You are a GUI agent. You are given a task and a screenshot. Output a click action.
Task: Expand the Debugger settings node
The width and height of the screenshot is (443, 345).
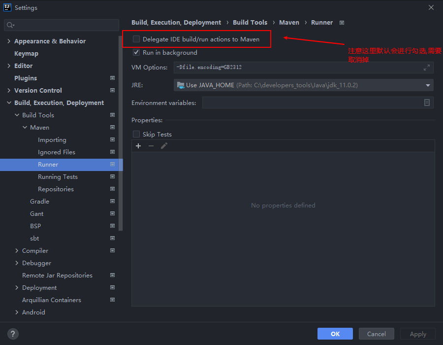click(x=17, y=263)
